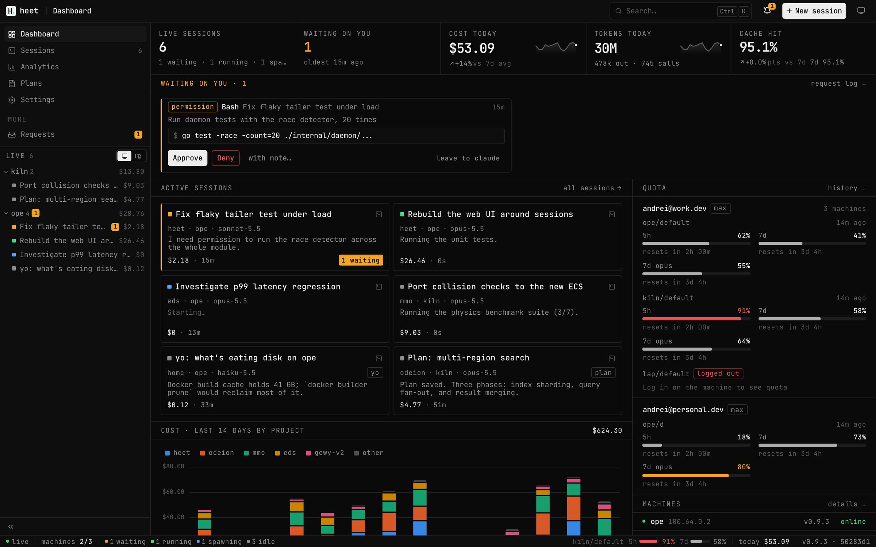876x547 pixels.
Task: Click the Plans document icon in sidebar
Action: click(12, 84)
